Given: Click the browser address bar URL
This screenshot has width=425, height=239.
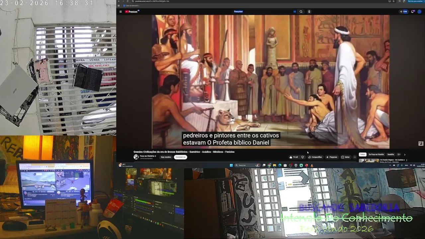Looking at the screenshot, I should (152, 1).
